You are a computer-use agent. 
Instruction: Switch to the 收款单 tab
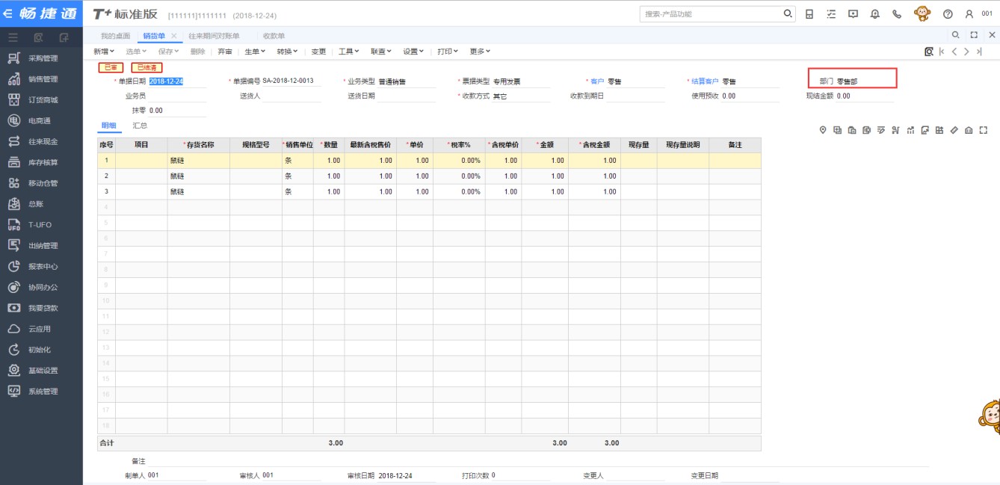[274, 36]
